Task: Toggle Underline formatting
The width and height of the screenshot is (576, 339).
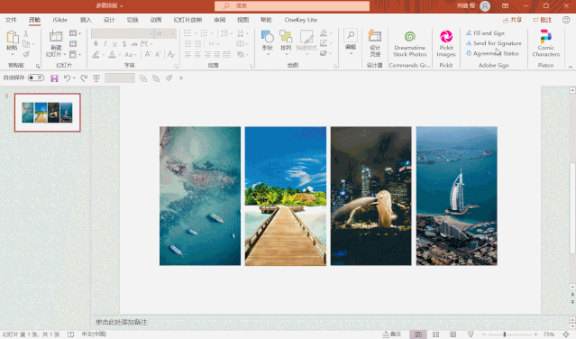Action: [x=114, y=43]
